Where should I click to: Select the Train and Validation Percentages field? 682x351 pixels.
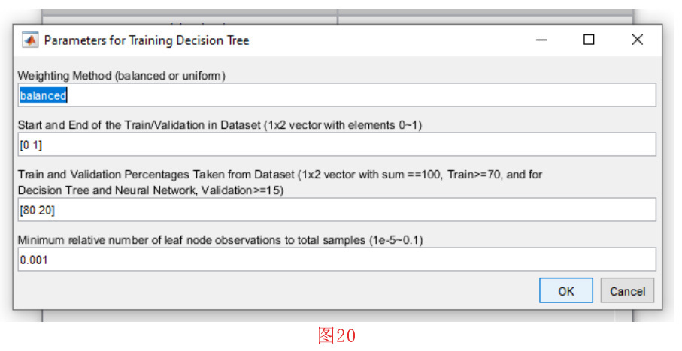[x=337, y=210]
